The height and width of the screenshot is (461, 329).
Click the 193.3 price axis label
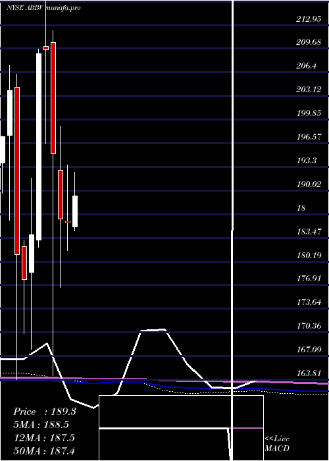click(x=307, y=161)
